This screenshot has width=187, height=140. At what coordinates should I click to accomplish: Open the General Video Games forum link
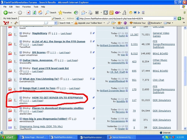[x=161, y=34]
